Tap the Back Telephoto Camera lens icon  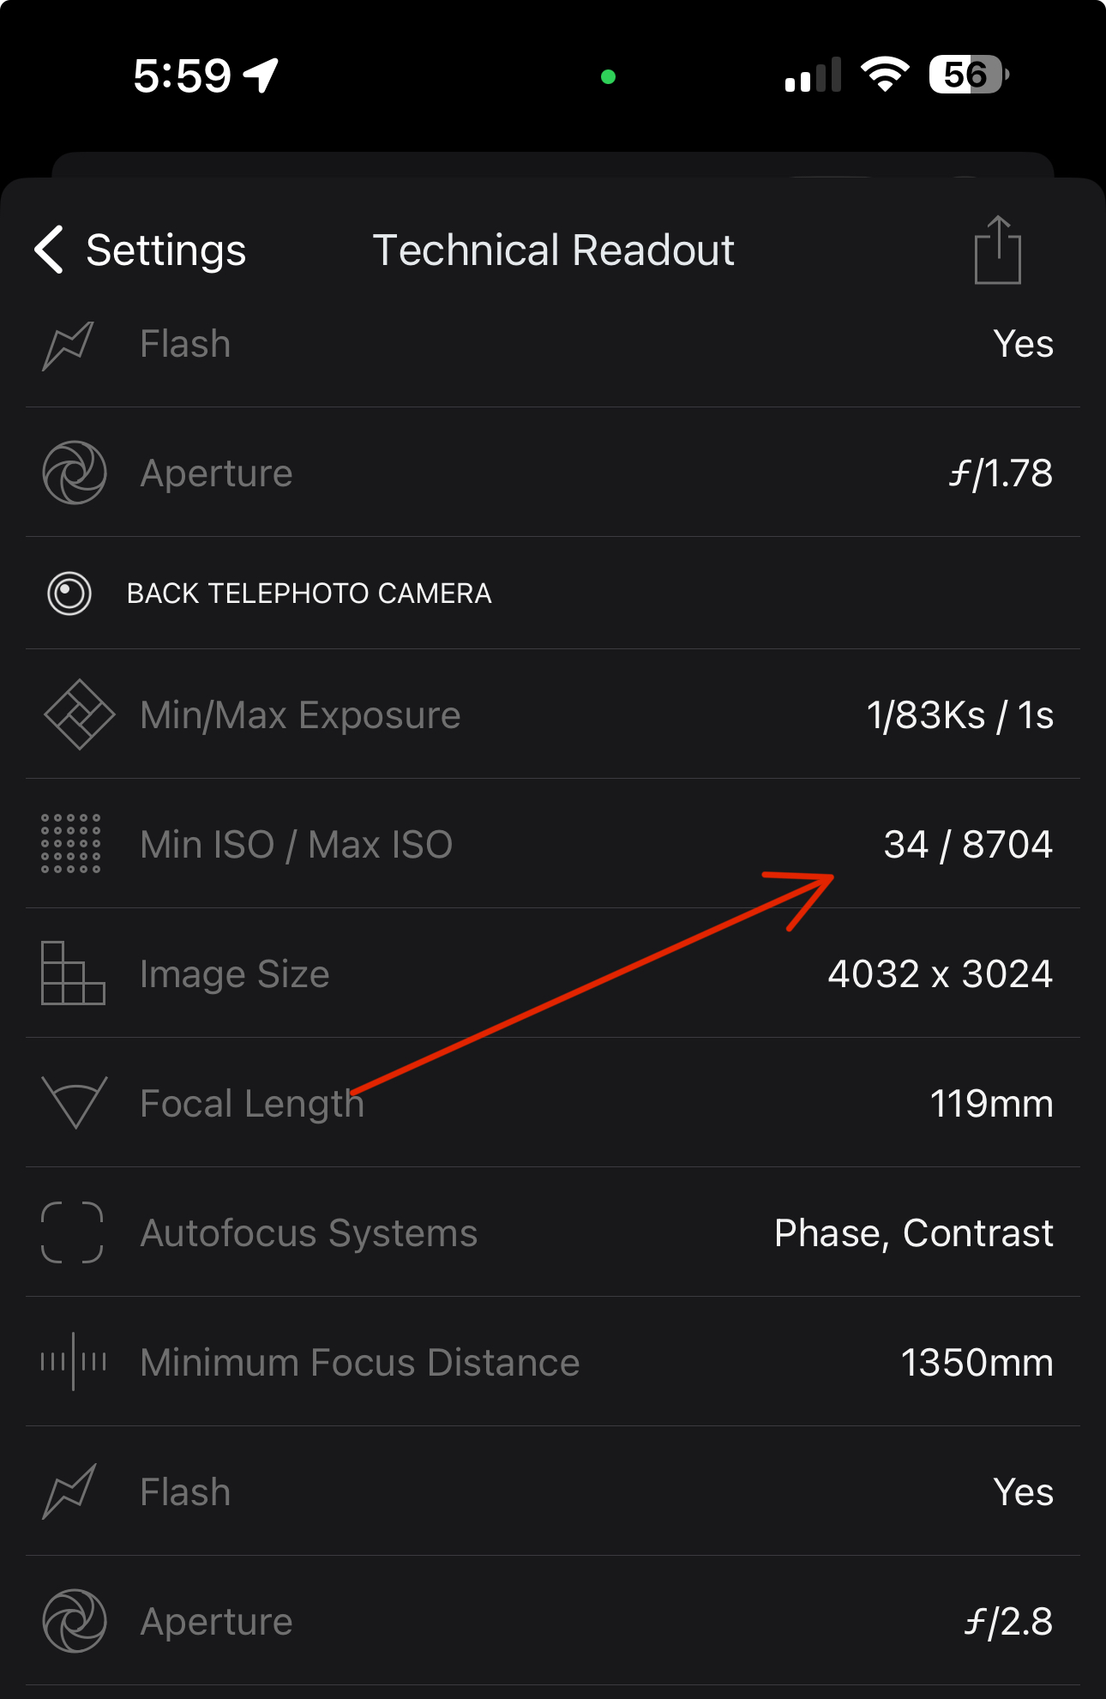point(69,593)
